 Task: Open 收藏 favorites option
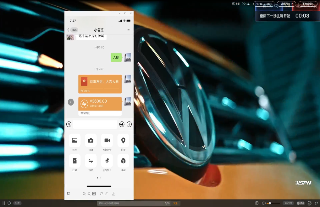pos(123,163)
